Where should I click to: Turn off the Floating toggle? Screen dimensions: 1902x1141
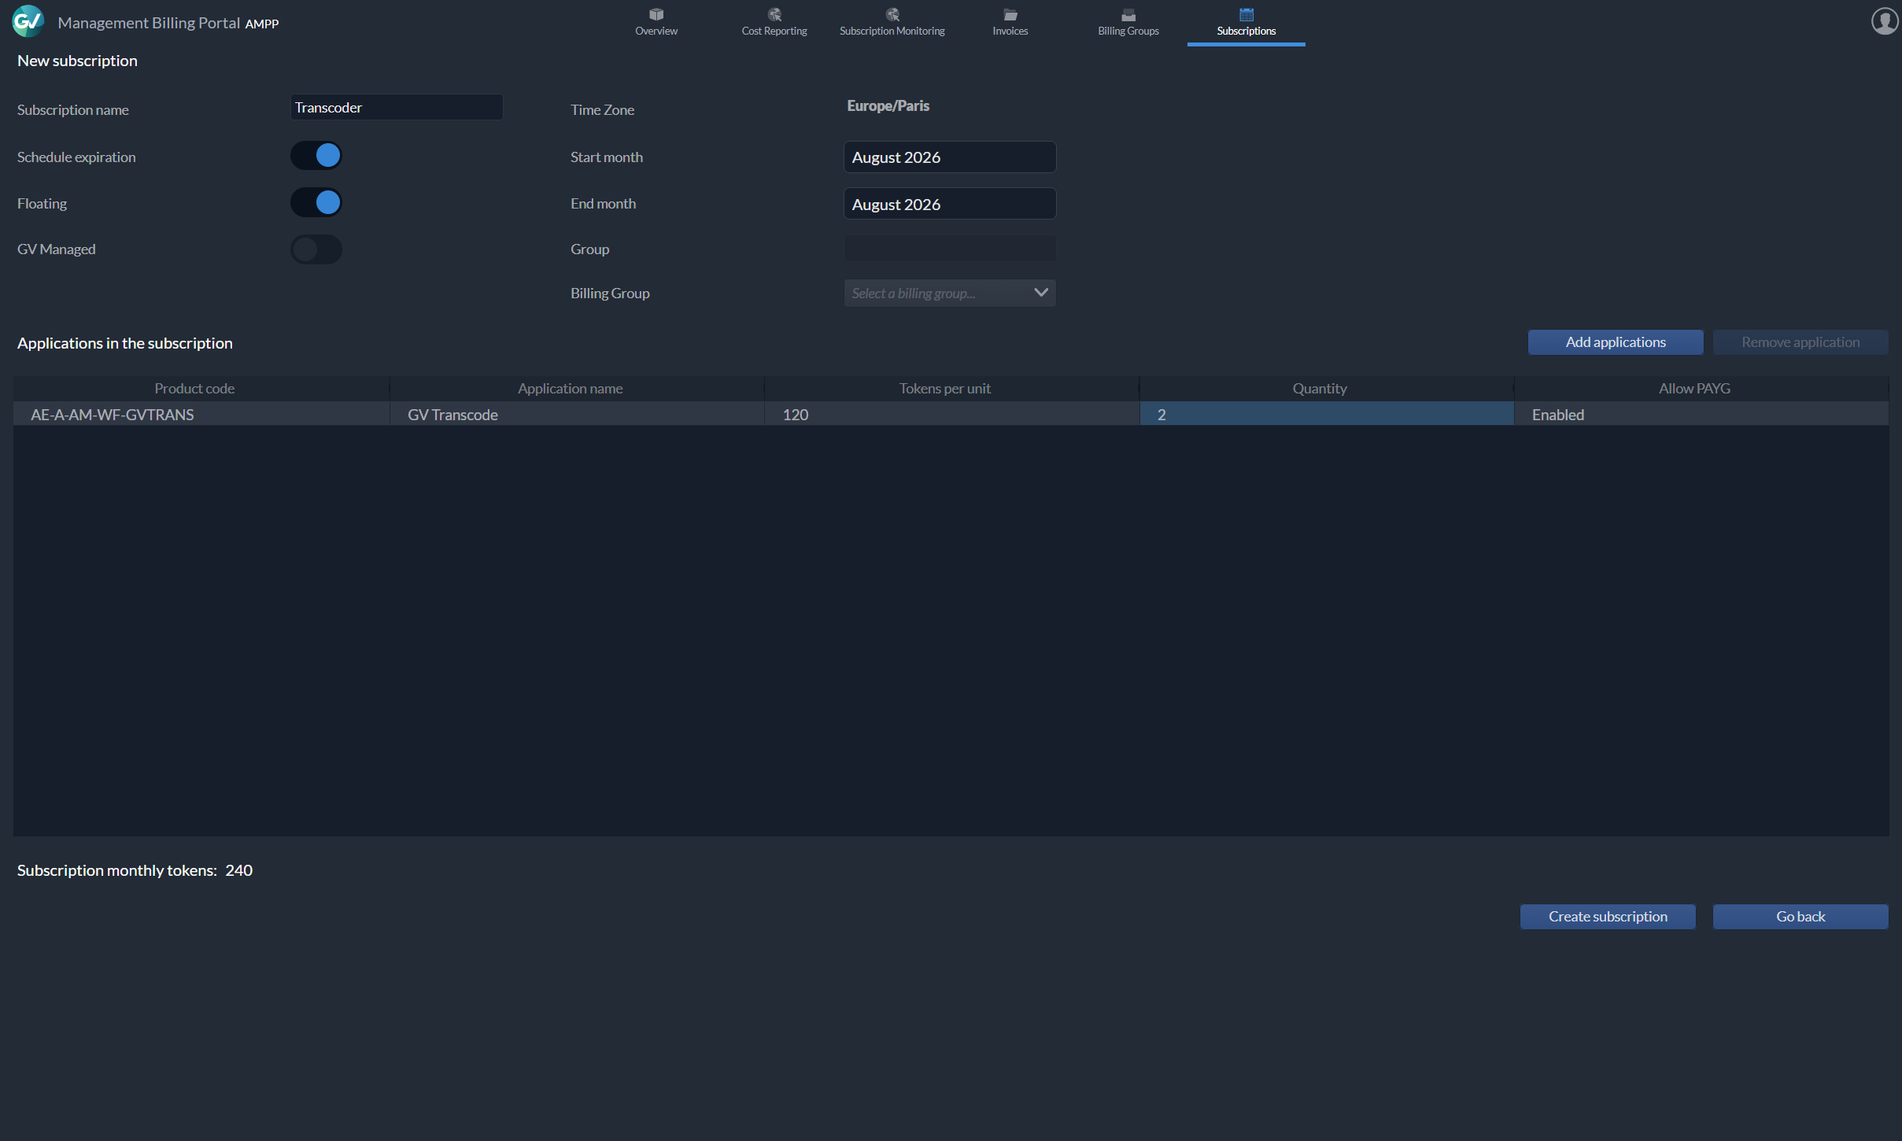pyautogui.click(x=316, y=202)
